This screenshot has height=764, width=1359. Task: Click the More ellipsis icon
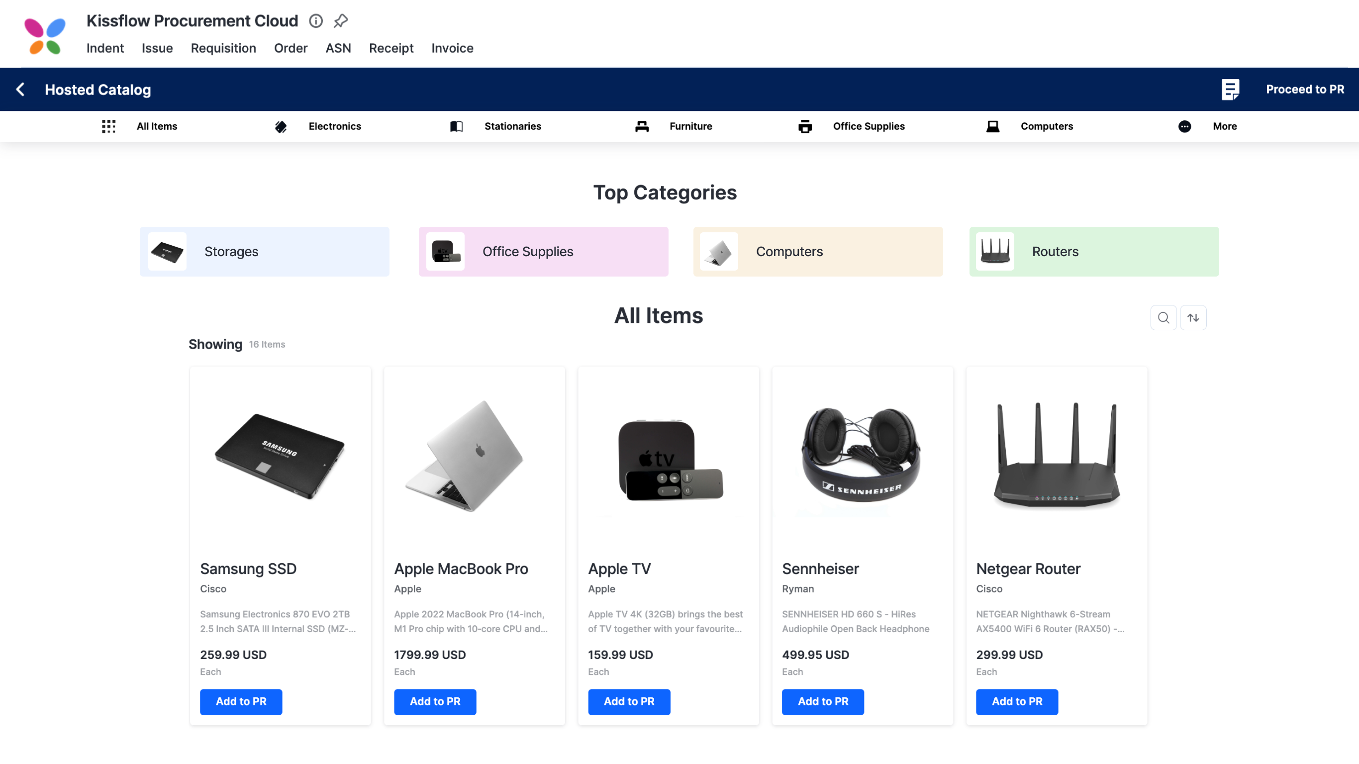pos(1184,127)
